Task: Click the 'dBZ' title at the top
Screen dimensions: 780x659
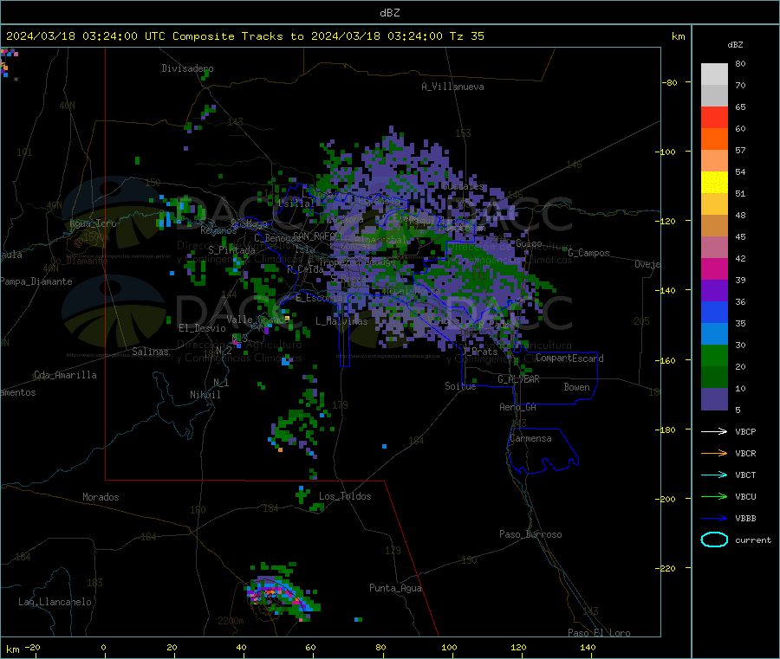Action: (x=389, y=13)
